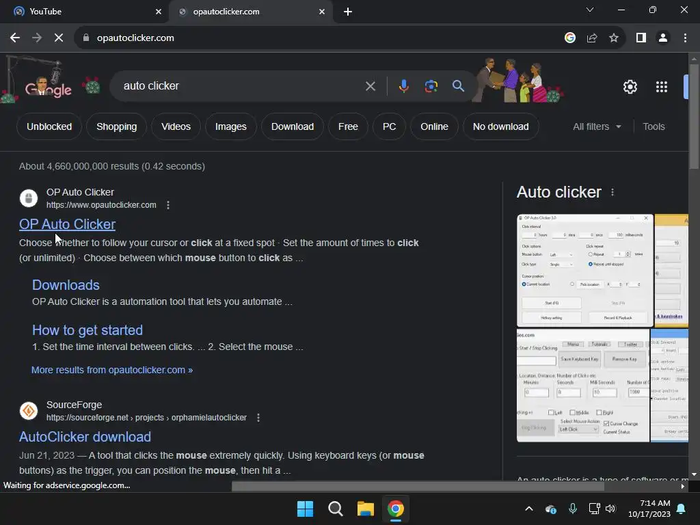The height and width of the screenshot is (525, 700).
Task: Click the OP Auto Clicker site favicon
Action: click(29, 198)
